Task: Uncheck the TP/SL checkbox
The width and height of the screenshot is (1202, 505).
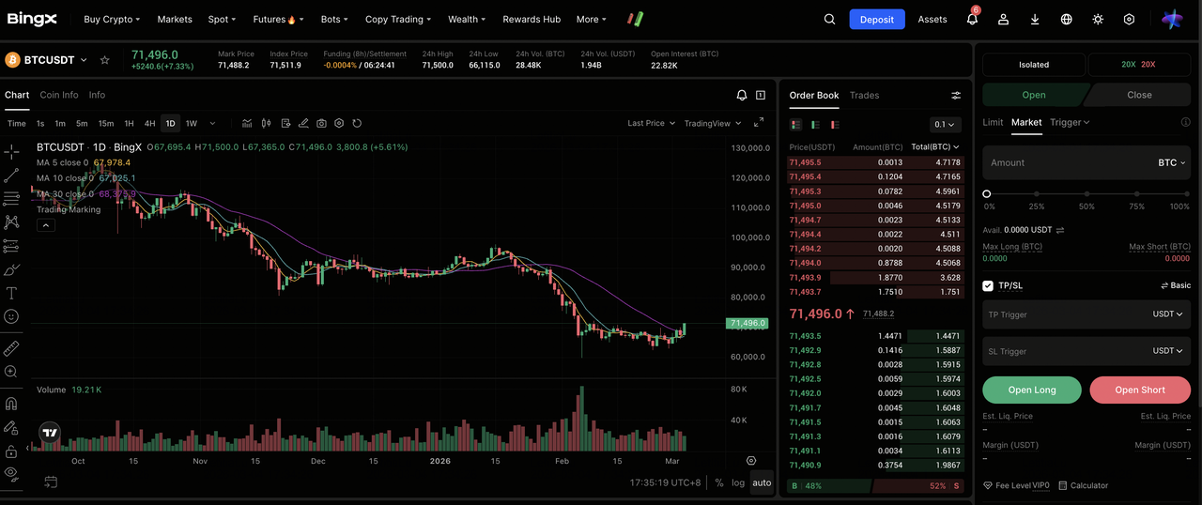Action: [988, 285]
